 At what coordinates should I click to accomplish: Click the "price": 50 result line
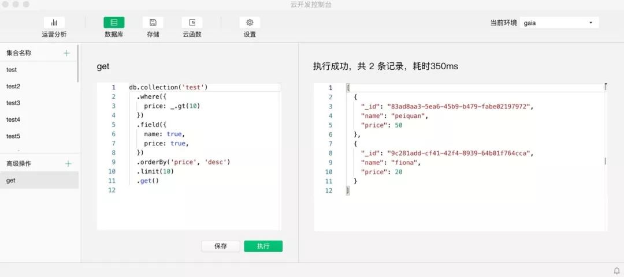[x=382, y=125]
